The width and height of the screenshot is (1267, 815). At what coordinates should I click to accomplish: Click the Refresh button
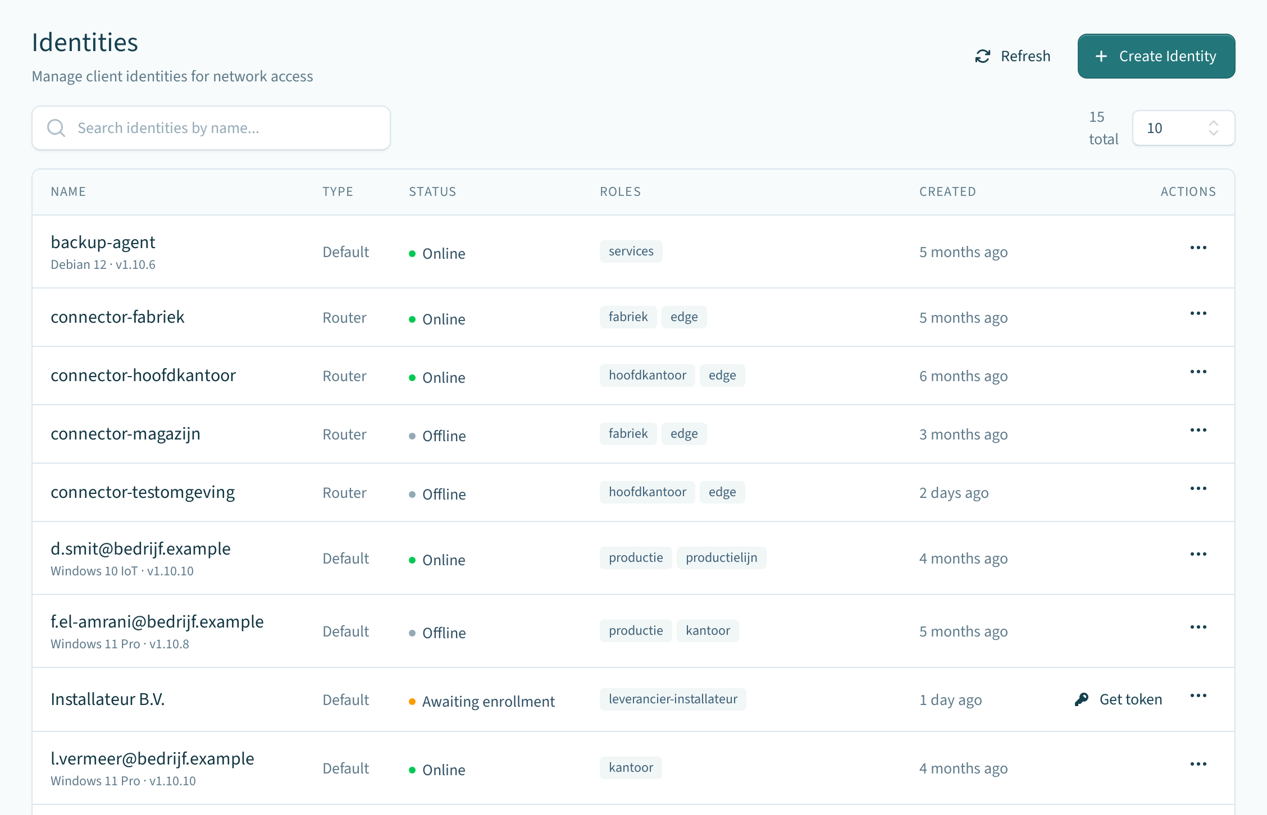point(1013,56)
